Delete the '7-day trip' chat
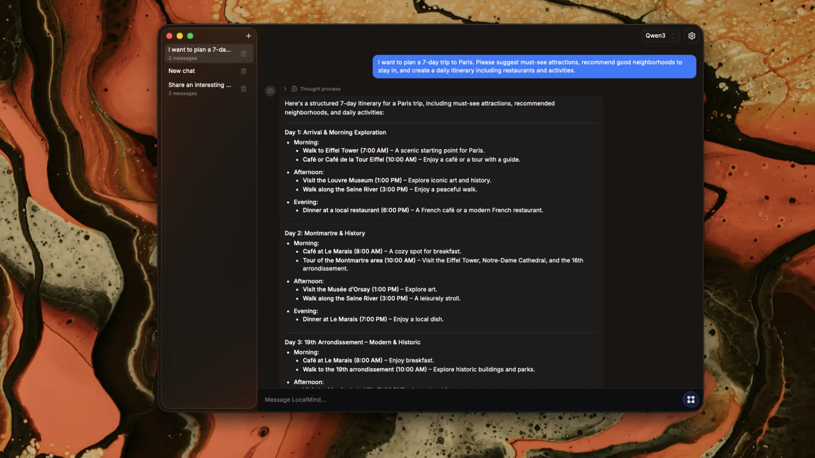This screenshot has width=815, height=458. coord(244,54)
